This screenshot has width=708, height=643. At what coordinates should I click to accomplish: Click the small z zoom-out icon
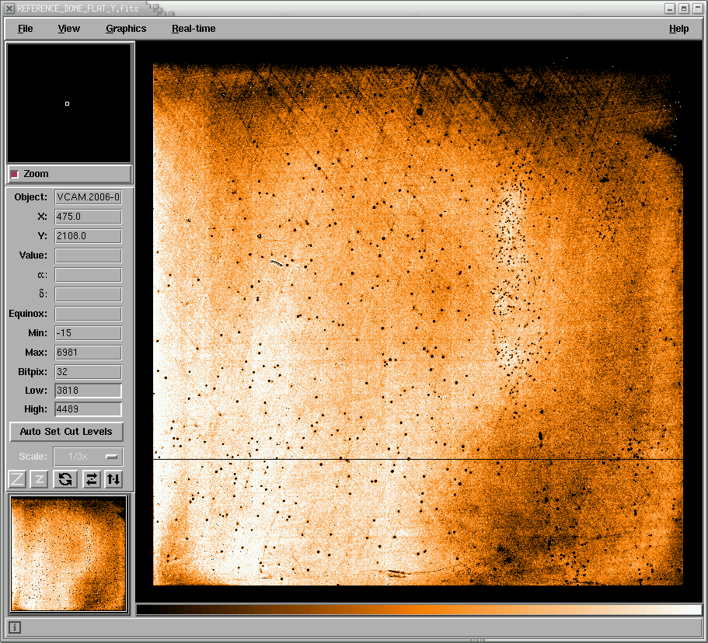tap(39, 479)
